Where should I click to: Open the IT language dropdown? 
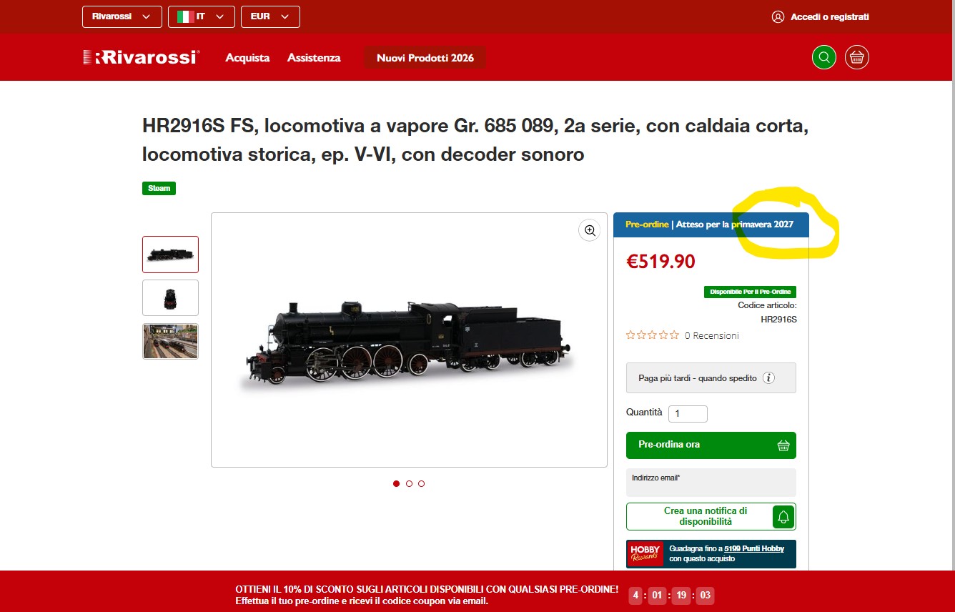click(201, 16)
